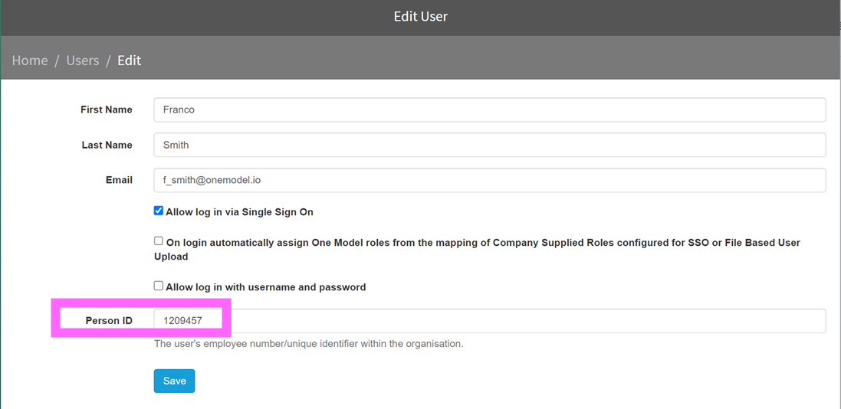Click the 'Allow log in with username and password' text
841x409 pixels.
coord(266,287)
